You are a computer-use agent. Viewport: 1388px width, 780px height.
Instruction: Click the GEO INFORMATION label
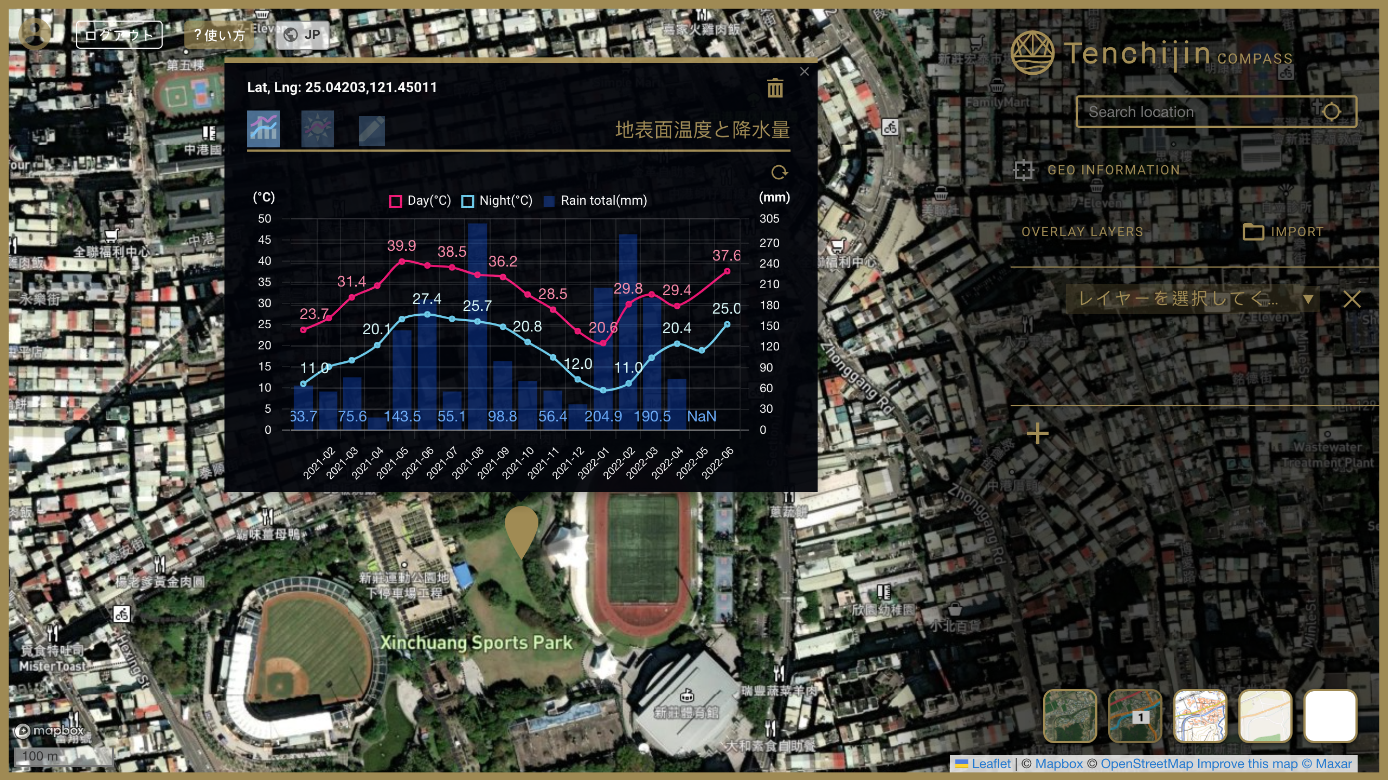pos(1114,170)
